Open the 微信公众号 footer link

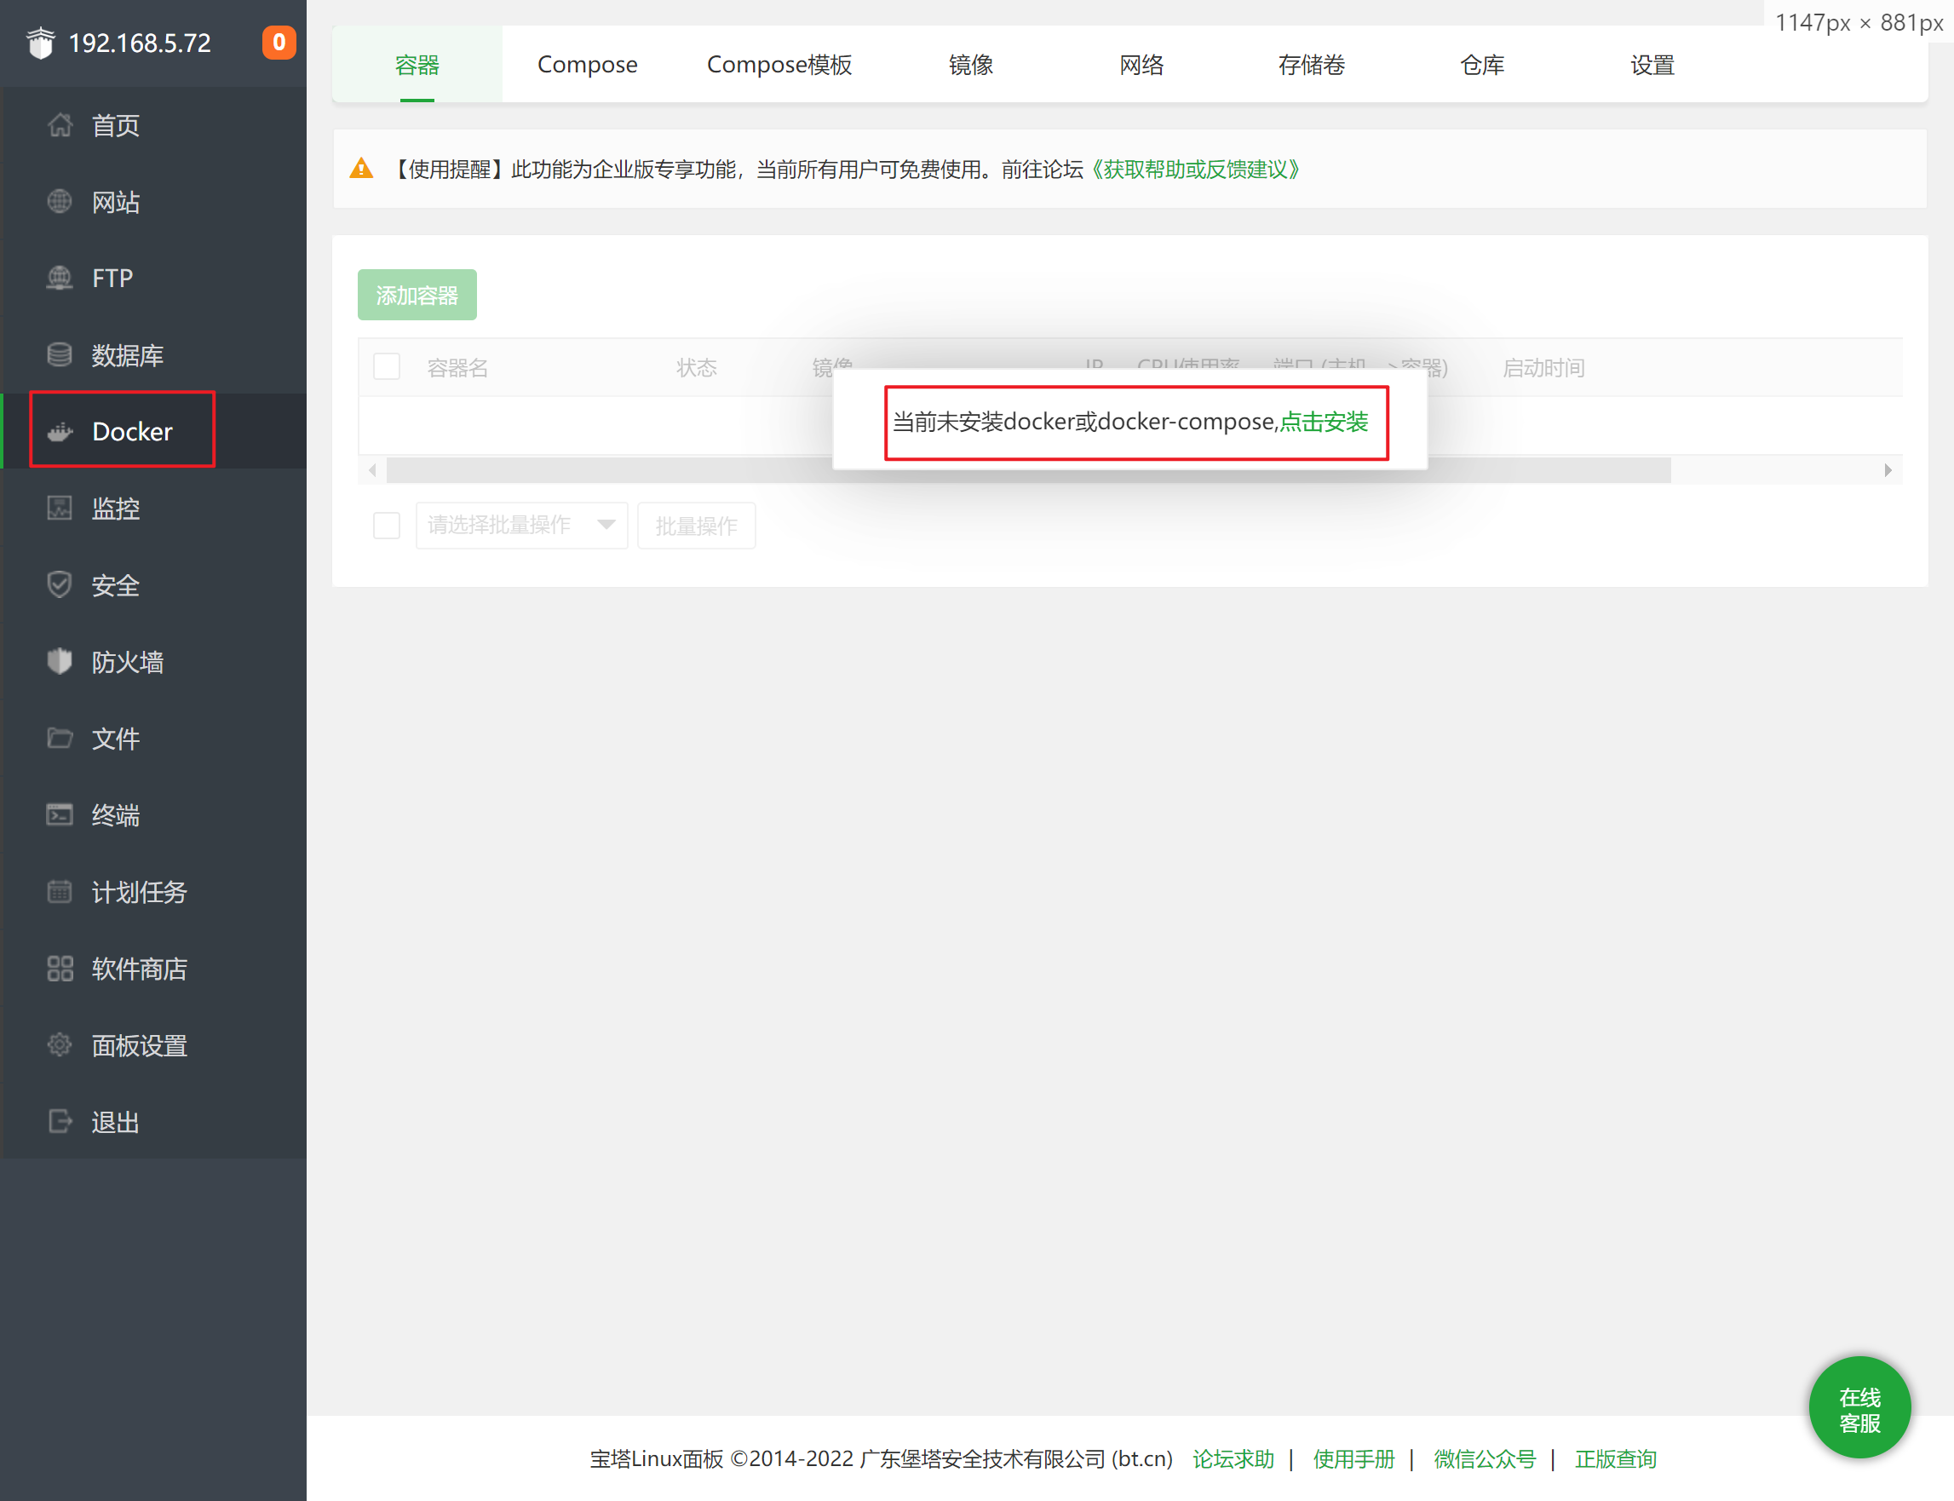pos(1485,1459)
